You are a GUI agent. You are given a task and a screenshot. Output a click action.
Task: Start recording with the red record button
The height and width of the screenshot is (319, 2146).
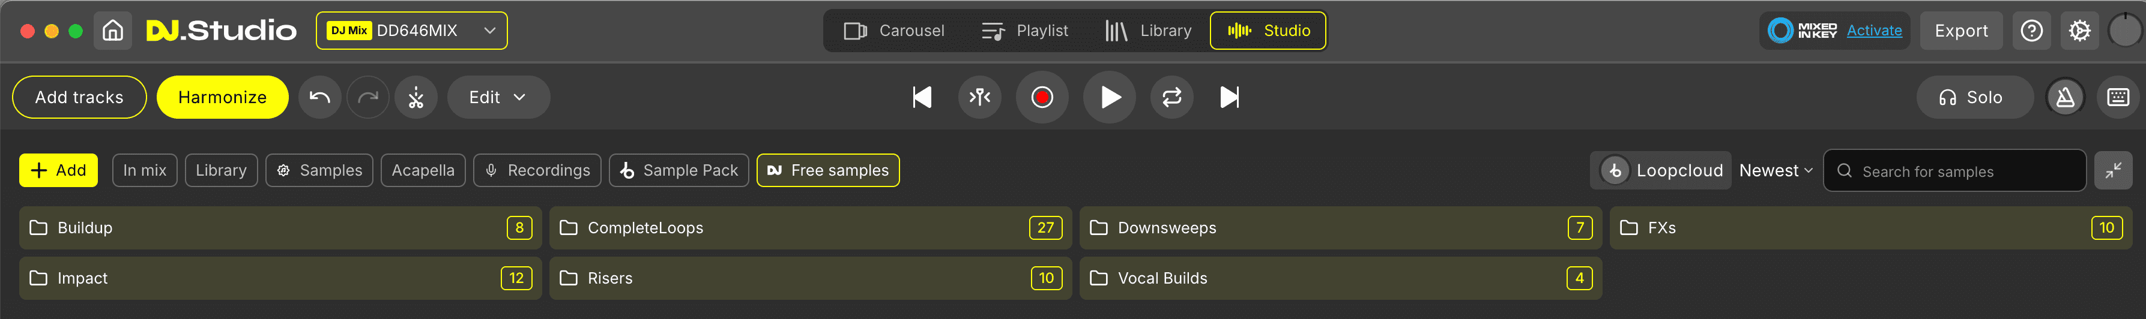point(1041,98)
